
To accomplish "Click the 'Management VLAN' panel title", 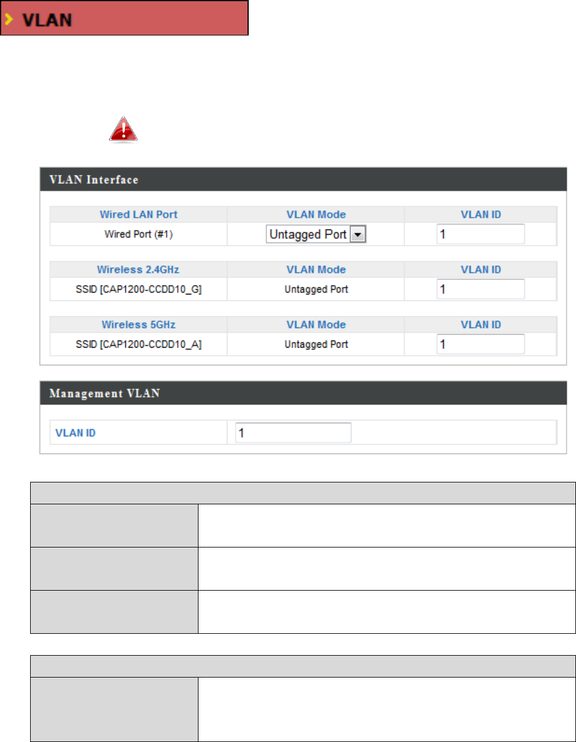I will pyautogui.click(x=103, y=393).
